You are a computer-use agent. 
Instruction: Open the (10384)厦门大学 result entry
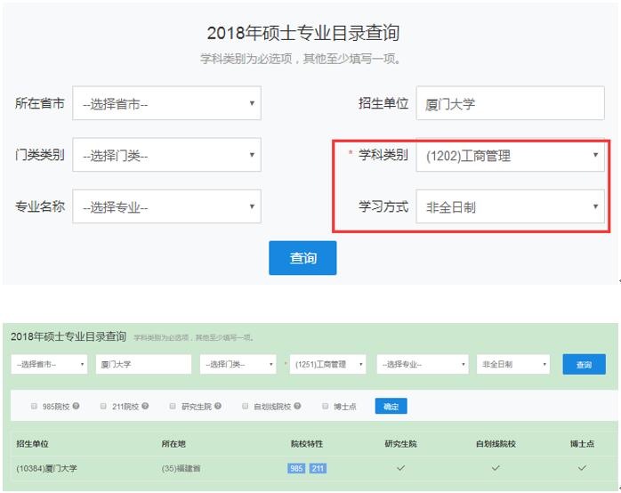46,468
